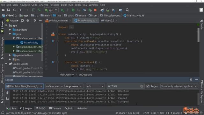Stop app with red square icon
This screenshot has width=204, height=115.
pyautogui.click(x=95, y=10)
